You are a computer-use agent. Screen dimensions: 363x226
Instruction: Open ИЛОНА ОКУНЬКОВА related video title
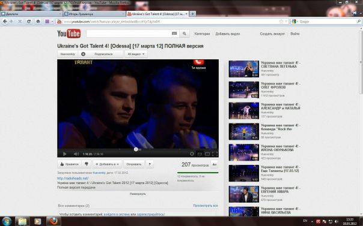(280, 148)
